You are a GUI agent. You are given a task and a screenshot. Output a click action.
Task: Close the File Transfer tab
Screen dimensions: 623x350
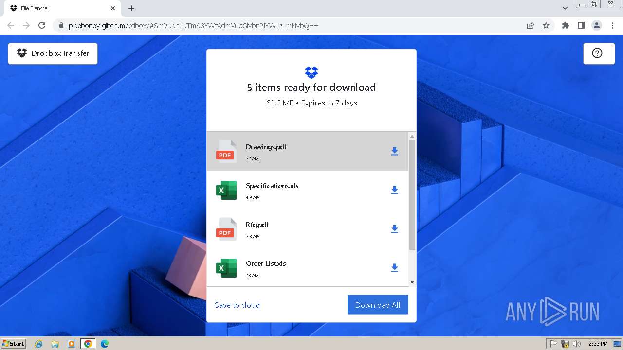click(113, 8)
